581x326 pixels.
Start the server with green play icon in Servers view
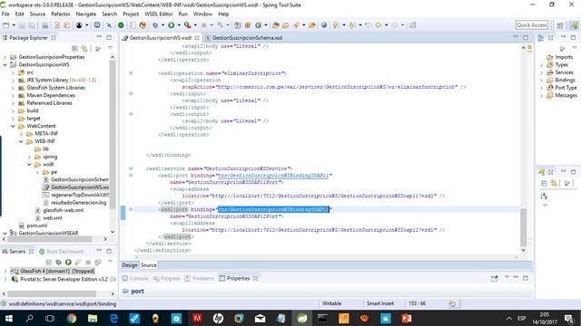[x=68, y=262]
